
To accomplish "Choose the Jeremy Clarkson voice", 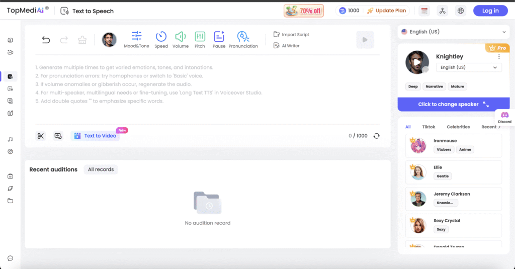I will click(454, 199).
